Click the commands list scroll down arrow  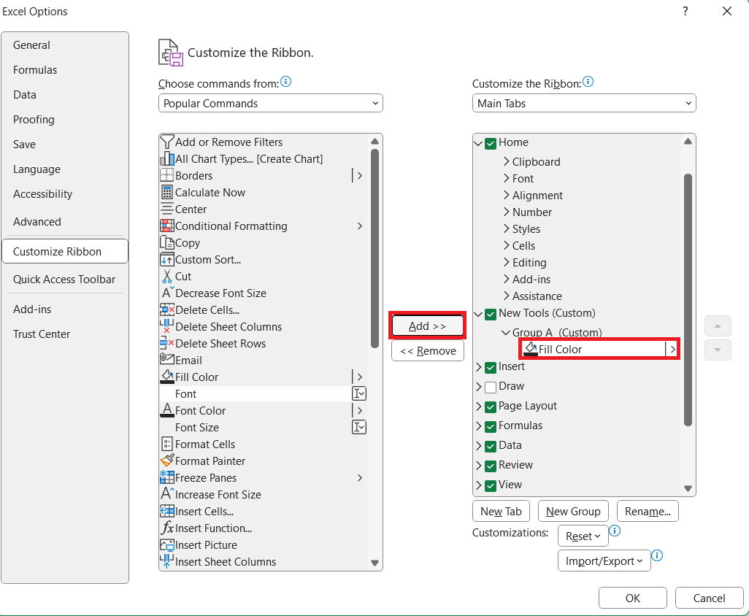[x=375, y=563]
